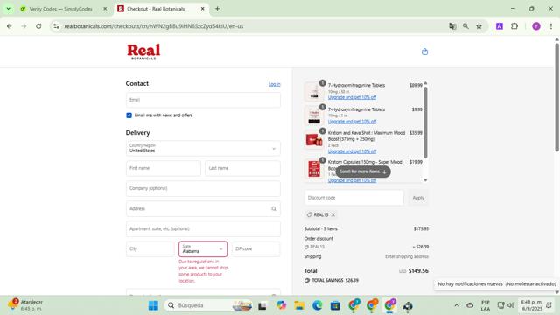Click the order list scroll-up arrow
Image resolution: width=560 pixels, height=315 pixels.
pos(425,83)
